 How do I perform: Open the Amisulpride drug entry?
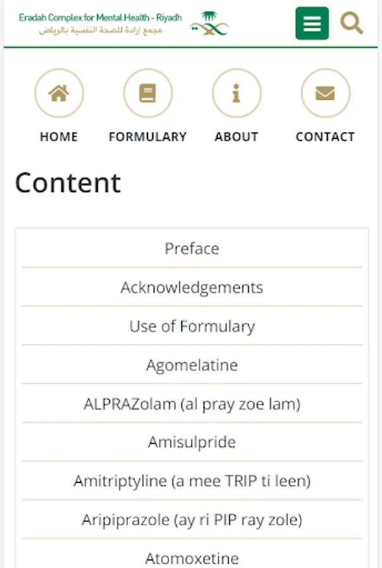tap(192, 442)
